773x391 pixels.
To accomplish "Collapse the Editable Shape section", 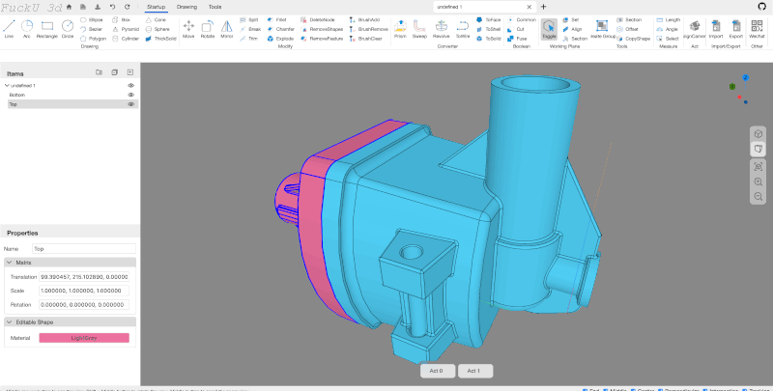I will pyautogui.click(x=10, y=321).
